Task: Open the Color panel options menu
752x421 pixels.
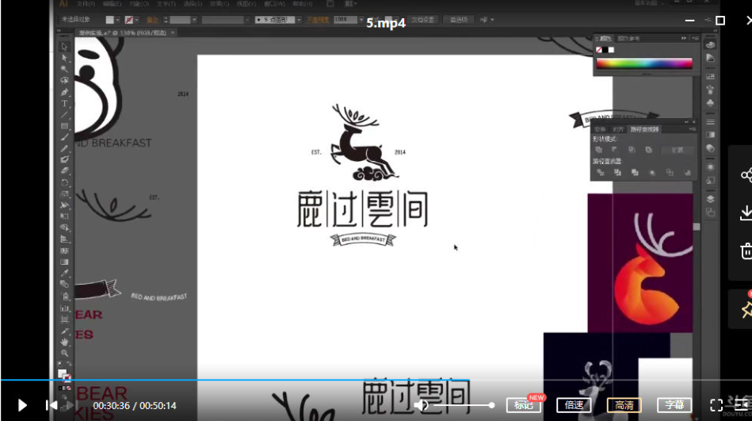Action: pyautogui.click(x=696, y=38)
